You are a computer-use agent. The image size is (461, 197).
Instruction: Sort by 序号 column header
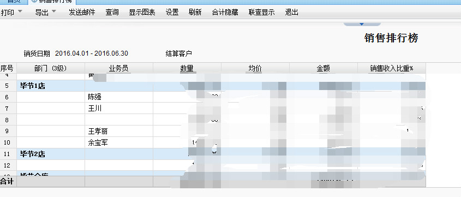7,69
